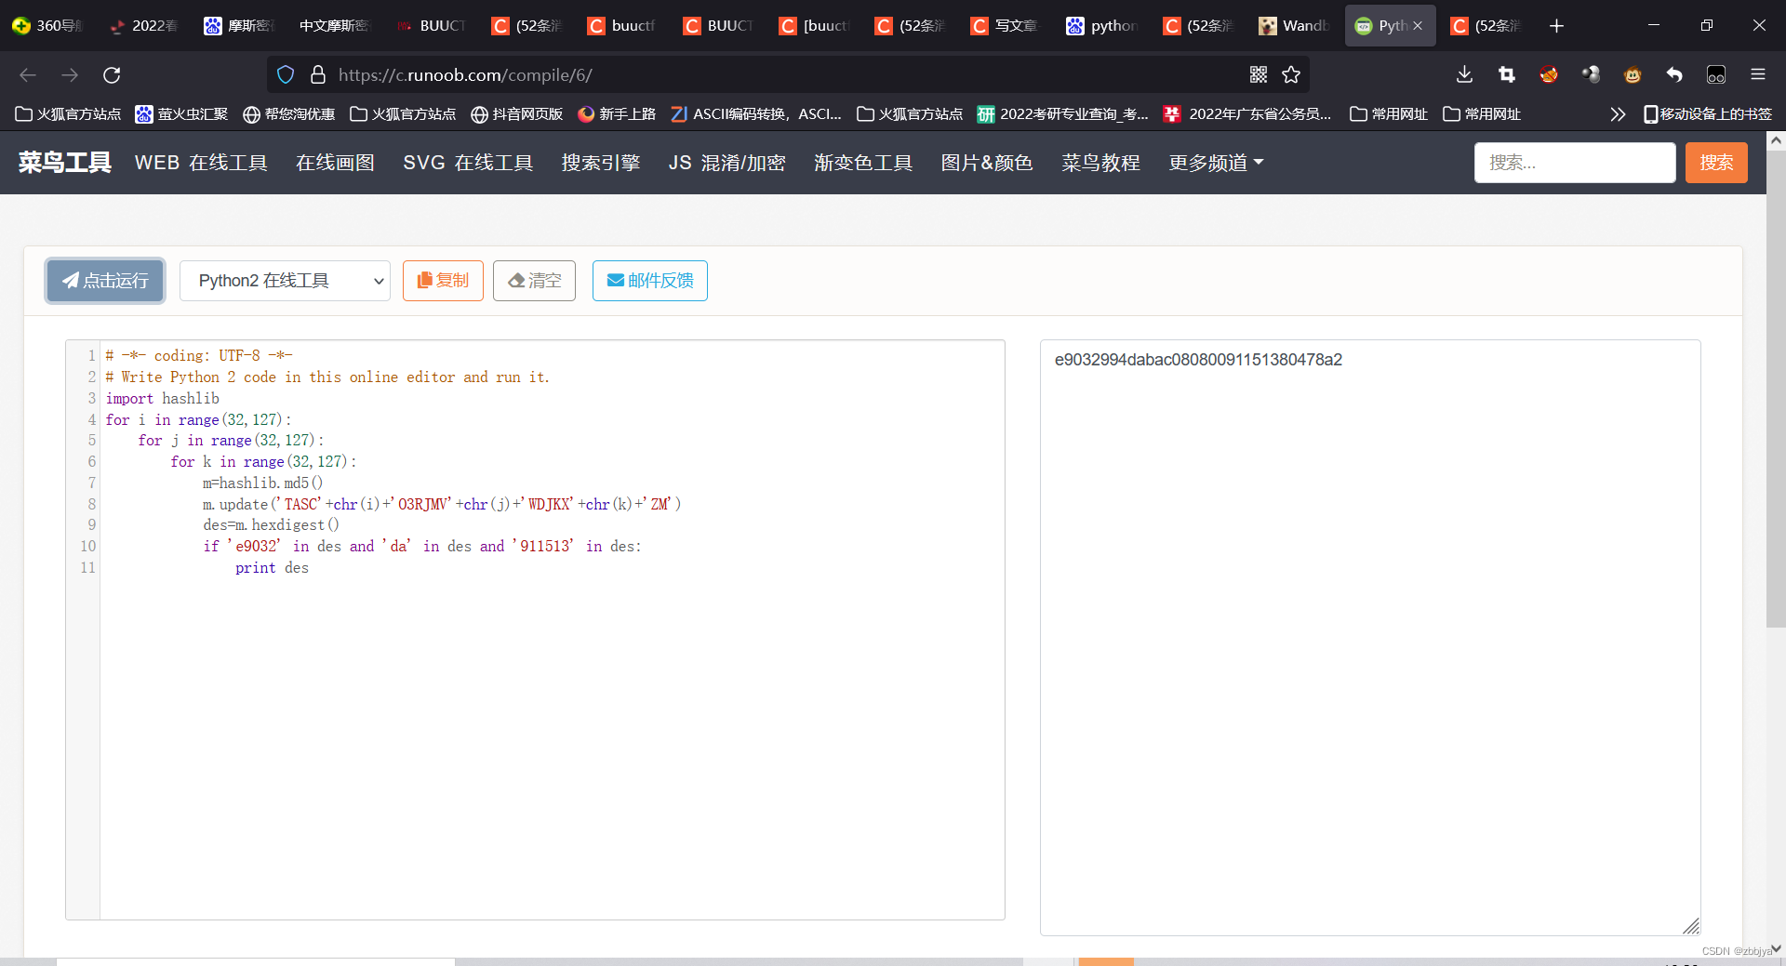Image resolution: width=1786 pixels, height=966 pixels.
Task: Open the shield tracking protection icon
Action: (286, 75)
